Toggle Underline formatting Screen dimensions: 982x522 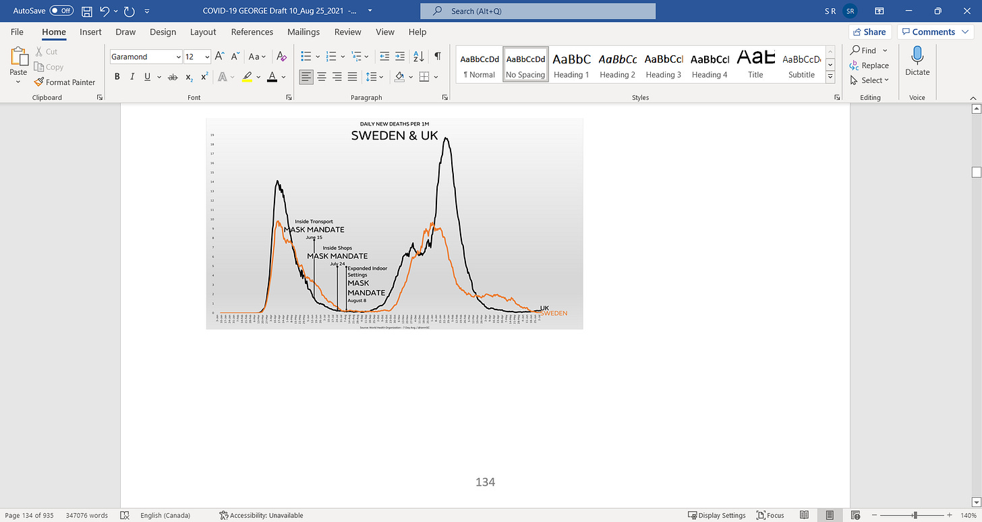tap(147, 77)
